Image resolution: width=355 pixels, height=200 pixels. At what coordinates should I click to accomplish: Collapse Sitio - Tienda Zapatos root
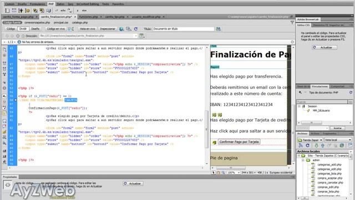pyautogui.click(x=299, y=156)
